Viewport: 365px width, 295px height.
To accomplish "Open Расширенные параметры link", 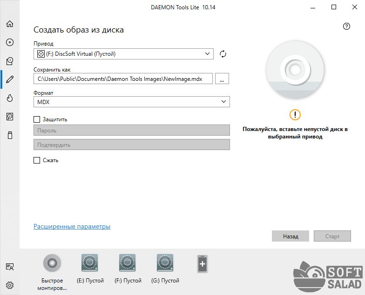I will pyautogui.click(x=72, y=227).
